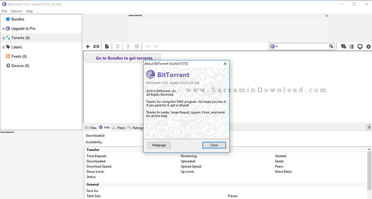Click the Webpage button
Viewport: 372px width, 199px height.
159,145
